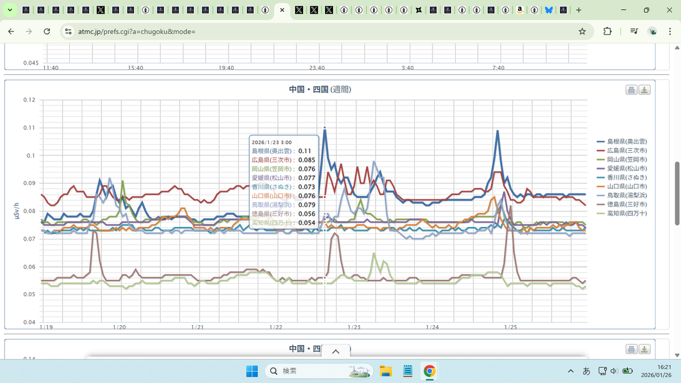Open the media controls icon in toolbar
The height and width of the screenshot is (383, 681).
pyautogui.click(x=633, y=32)
